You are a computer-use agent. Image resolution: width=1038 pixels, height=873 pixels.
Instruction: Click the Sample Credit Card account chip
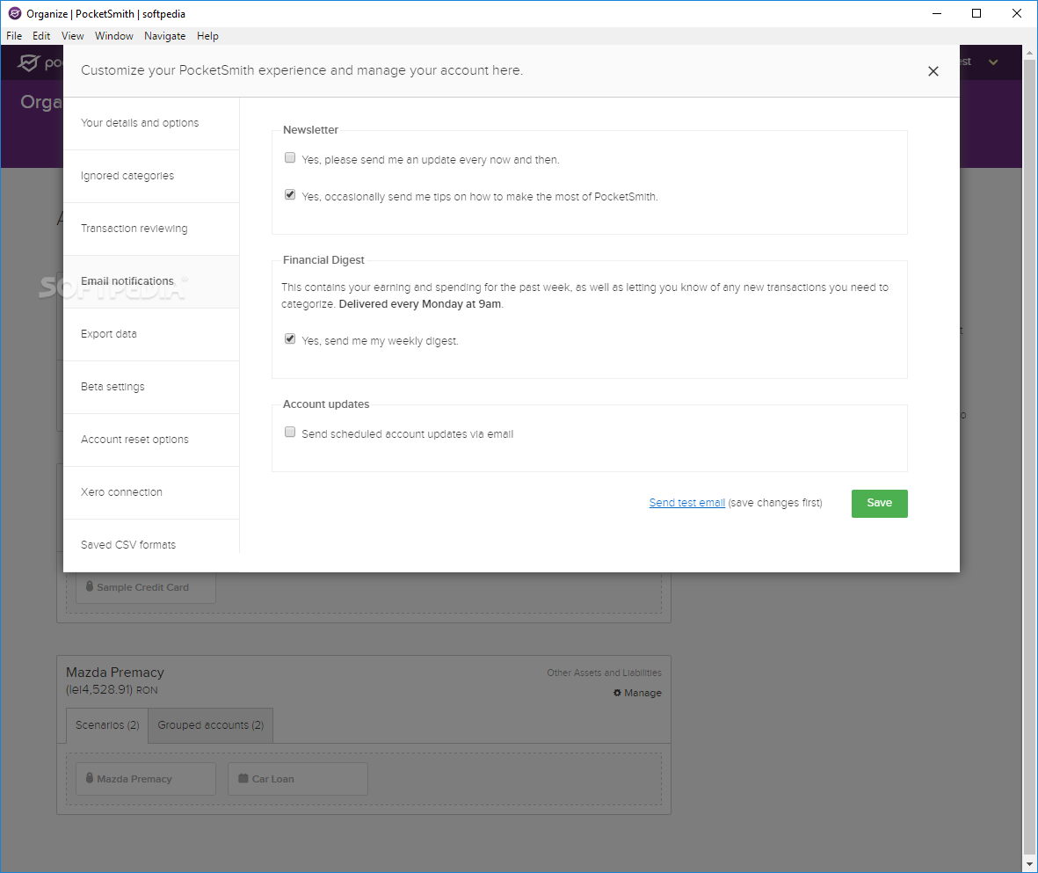(146, 587)
